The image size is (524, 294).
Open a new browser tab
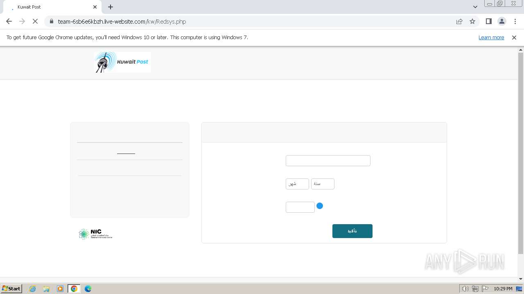[111, 7]
